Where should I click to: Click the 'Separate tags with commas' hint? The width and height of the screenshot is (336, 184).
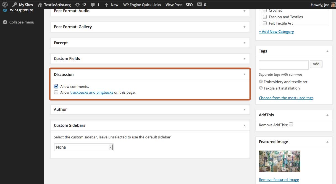point(280,74)
